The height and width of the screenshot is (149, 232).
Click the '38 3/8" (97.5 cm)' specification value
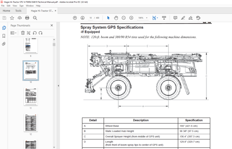point(189,131)
